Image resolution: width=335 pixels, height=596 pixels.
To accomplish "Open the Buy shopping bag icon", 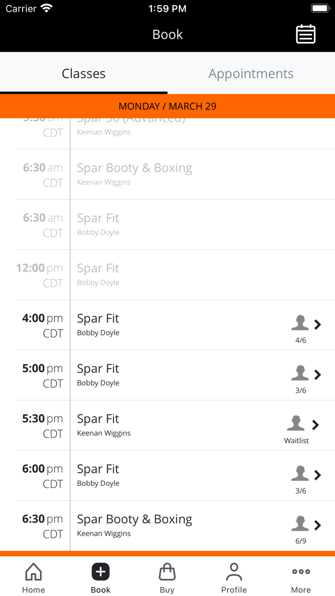I will (x=167, y=572).
